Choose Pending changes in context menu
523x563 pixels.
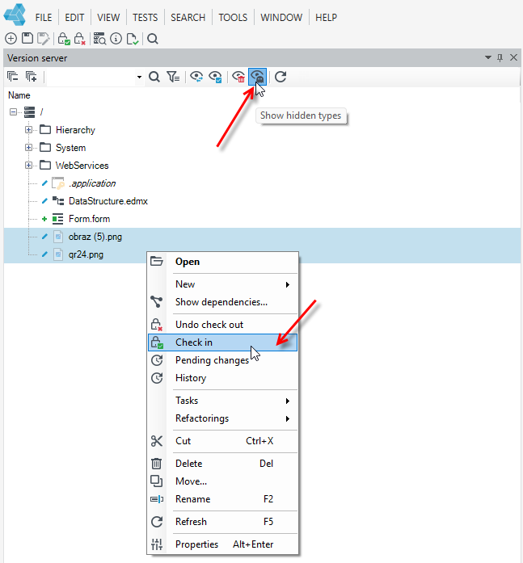[223, 360]
